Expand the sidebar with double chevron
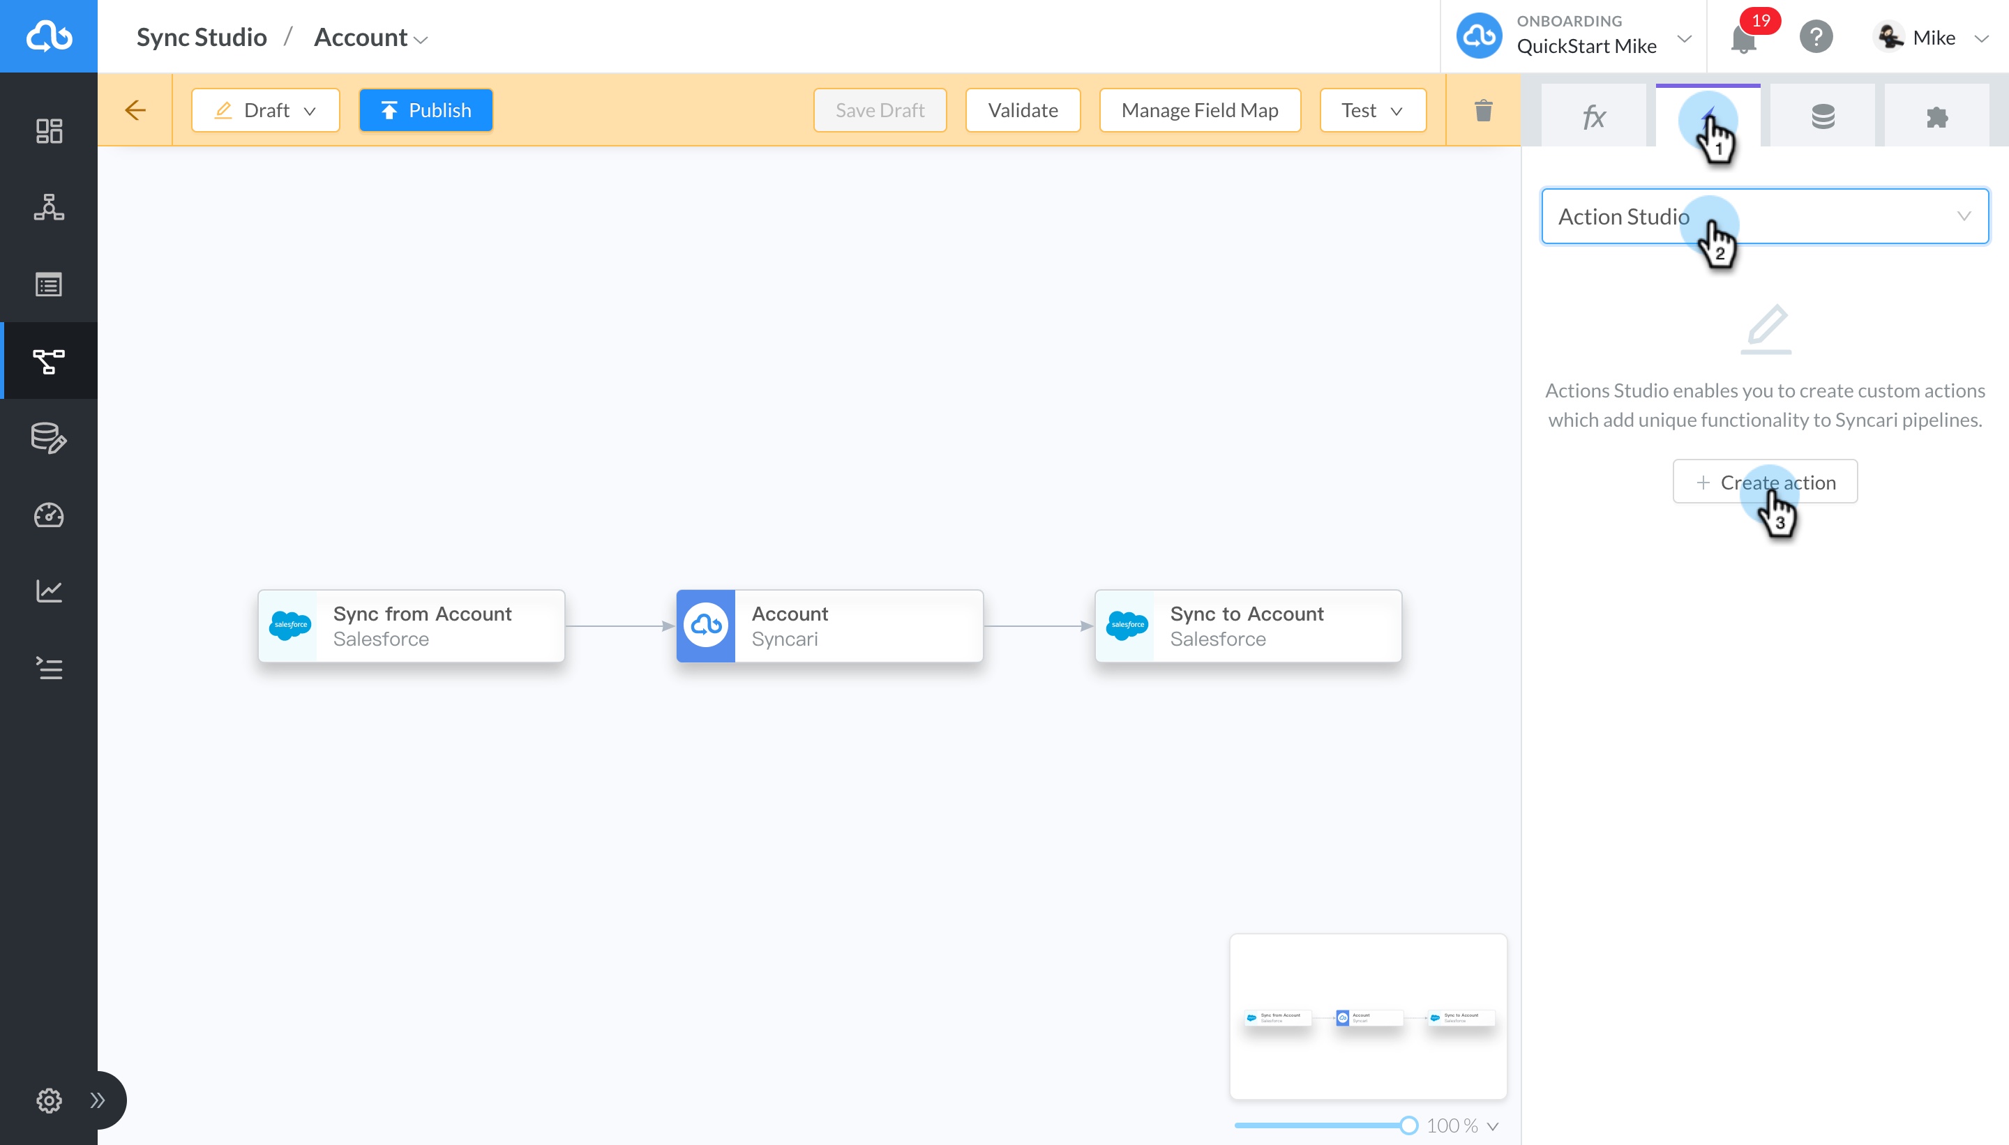 (98, 1100)
